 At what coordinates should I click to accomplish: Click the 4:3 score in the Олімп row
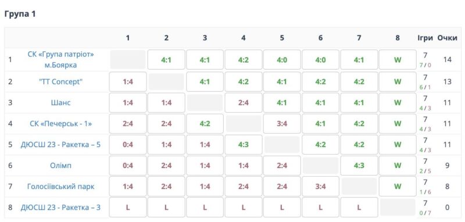(359, 166)
